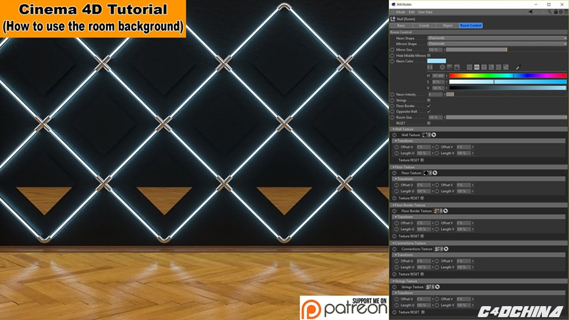Screen dimensions: 569x320
Task: Collapse the Floor Texture group
Action: [x=393, y=168]
